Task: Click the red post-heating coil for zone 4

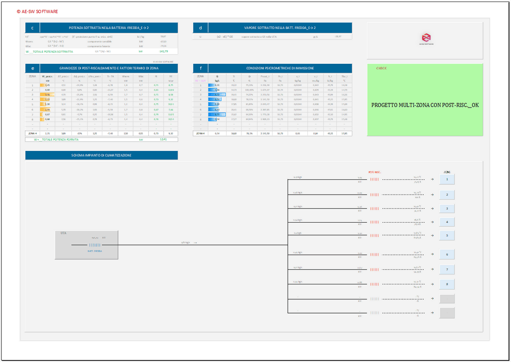Action: tap(374, 222)
